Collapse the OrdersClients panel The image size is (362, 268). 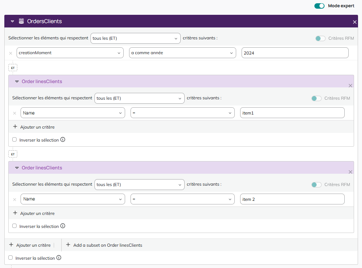point(13,21)
